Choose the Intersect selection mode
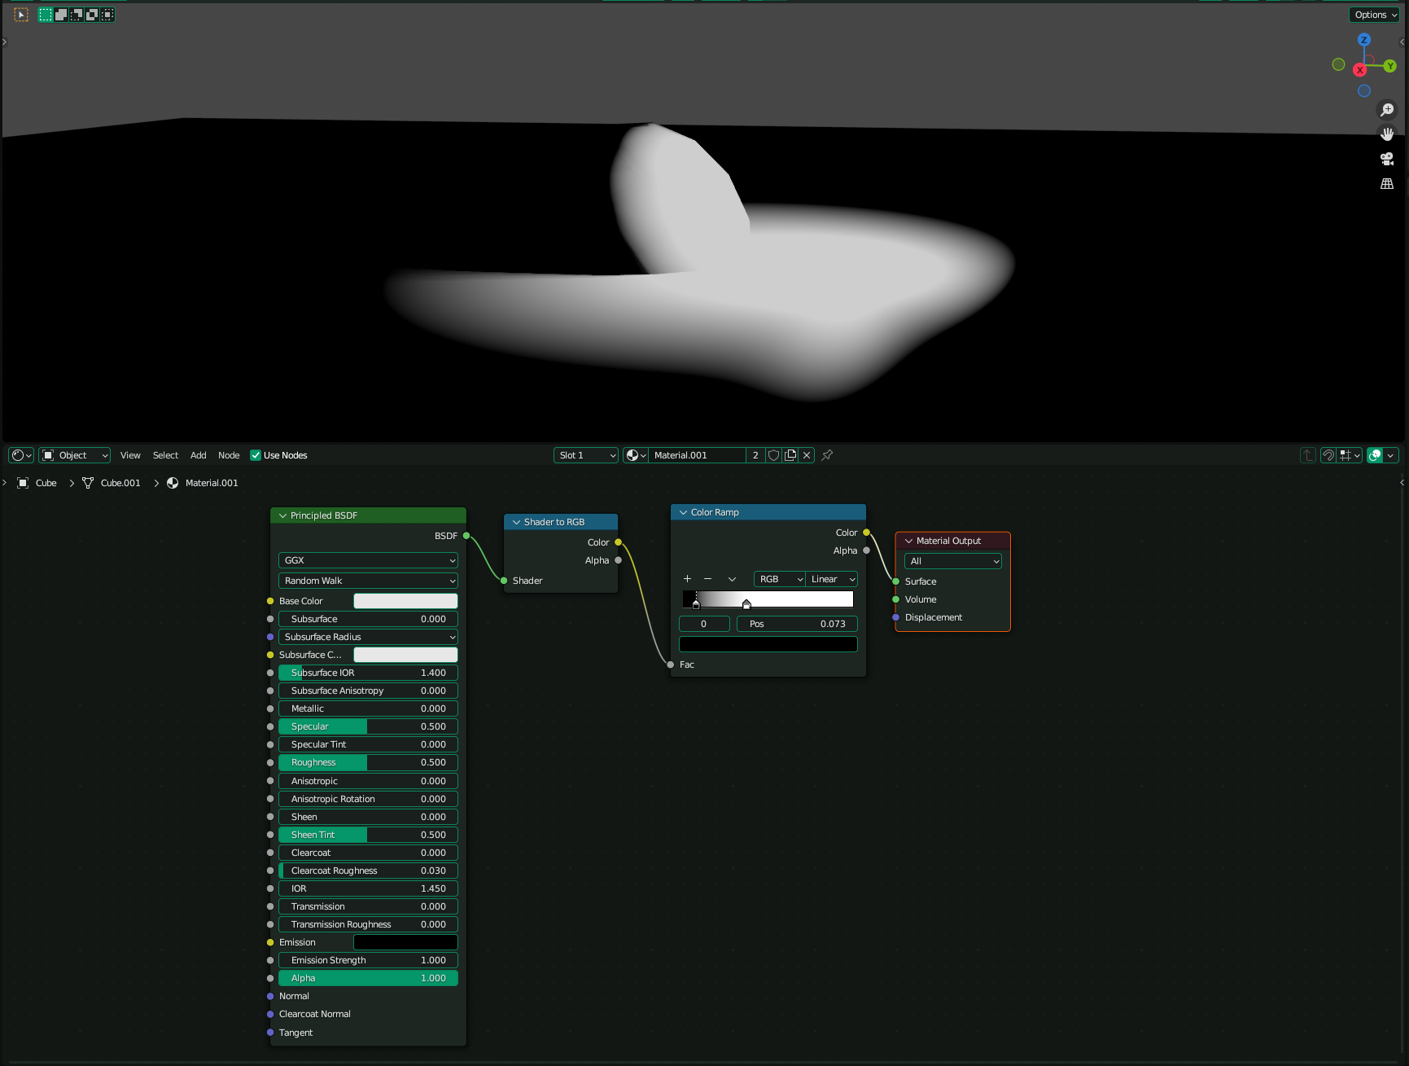Viewport: 1409px width, 1066px height. pos(107,15)
